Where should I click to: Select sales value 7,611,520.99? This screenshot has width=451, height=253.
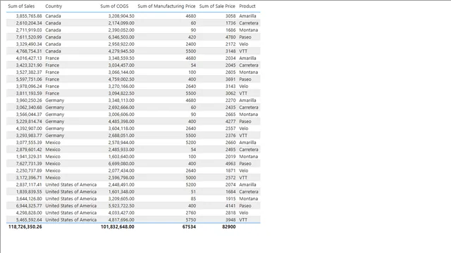point(29,37)
